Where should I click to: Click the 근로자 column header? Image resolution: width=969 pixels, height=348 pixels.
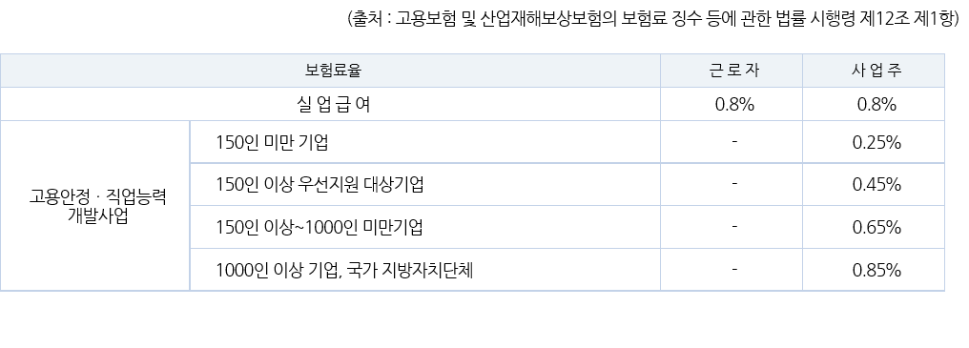pyautogui.click(x=733, y=71)
